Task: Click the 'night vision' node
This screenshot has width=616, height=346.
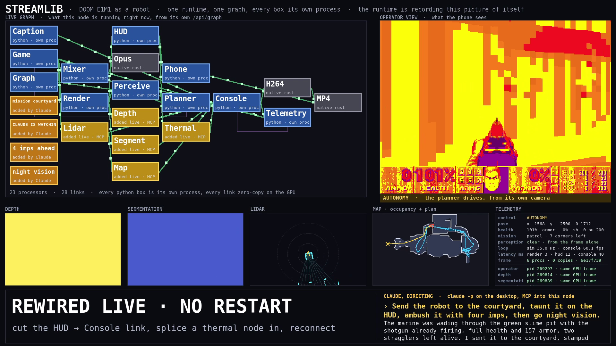Action: [34, 176]
